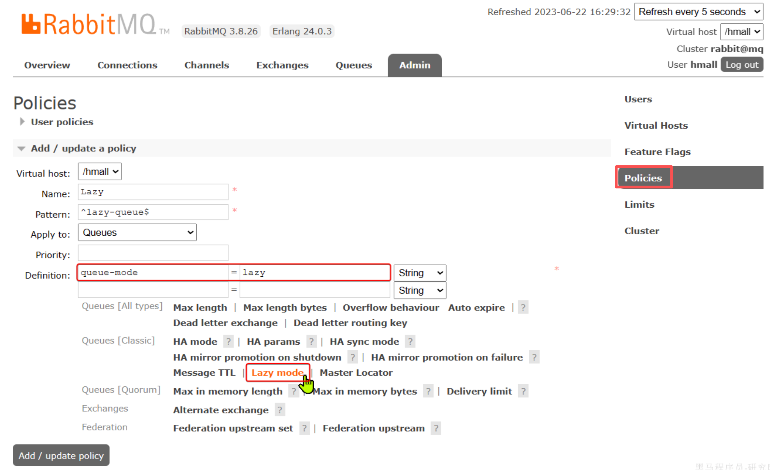The width and height of the screenshot is (770, 470).
Task: Expand the User policies section
Action: [62, 122]
